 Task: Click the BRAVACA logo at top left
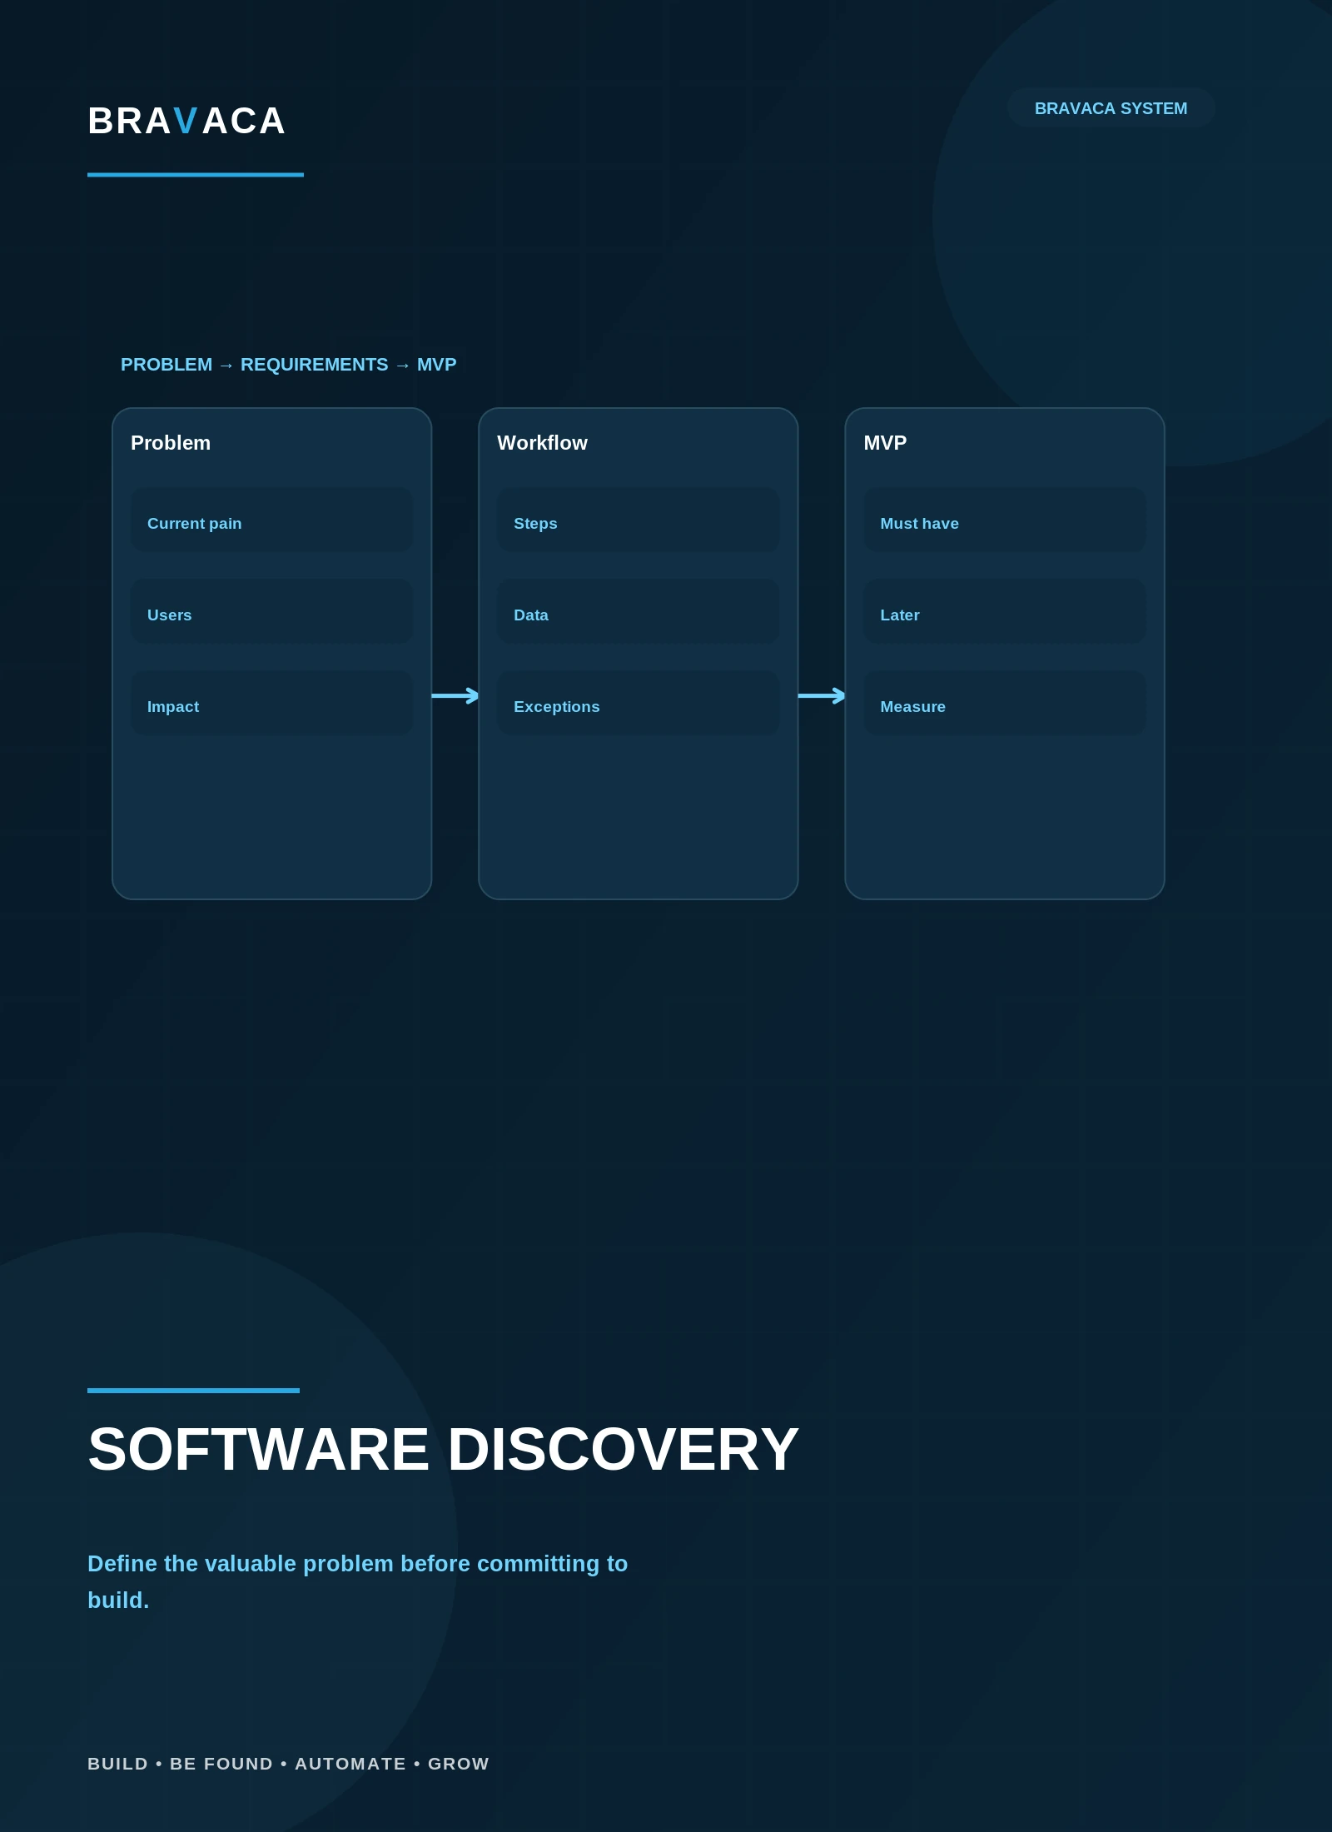point(186,122)
